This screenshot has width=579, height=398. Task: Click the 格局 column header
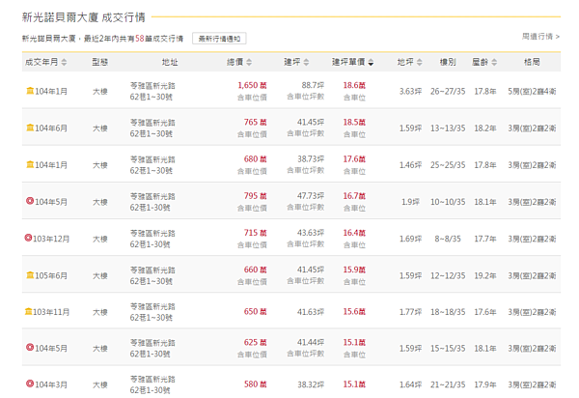pyautogui.click(x=532, y=62)
